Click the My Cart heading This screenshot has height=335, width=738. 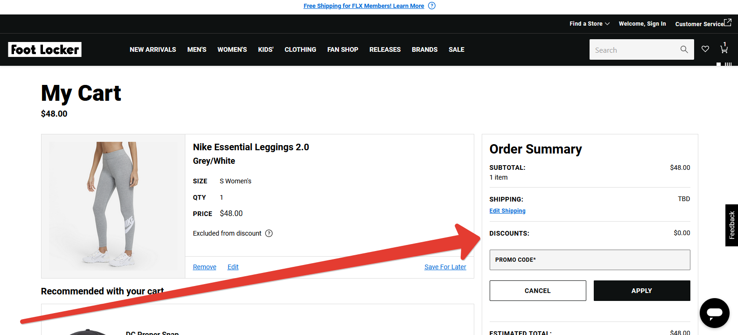point(81,93)
